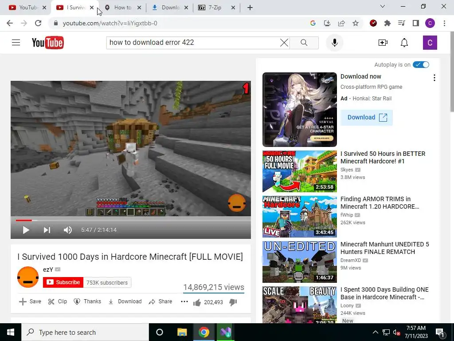Open the purple C account avatar on YouTube
The height and width of the screenshot is (341, 454).
(430, 43)
